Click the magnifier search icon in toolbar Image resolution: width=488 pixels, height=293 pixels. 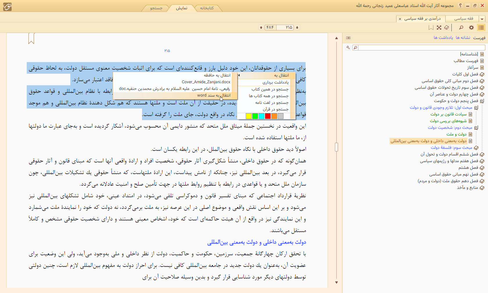coord(461,28)
